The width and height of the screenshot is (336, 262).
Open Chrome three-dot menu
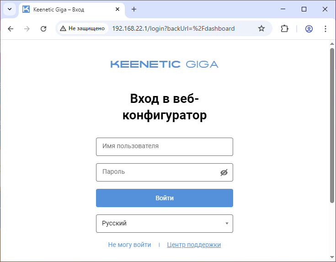[x=325, y=29]
